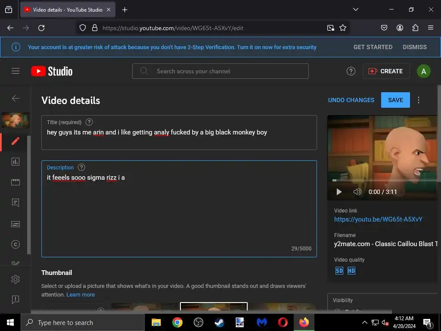Reload the page with refresh button
This screenshot has height=331, width=441.
[41, 28]
